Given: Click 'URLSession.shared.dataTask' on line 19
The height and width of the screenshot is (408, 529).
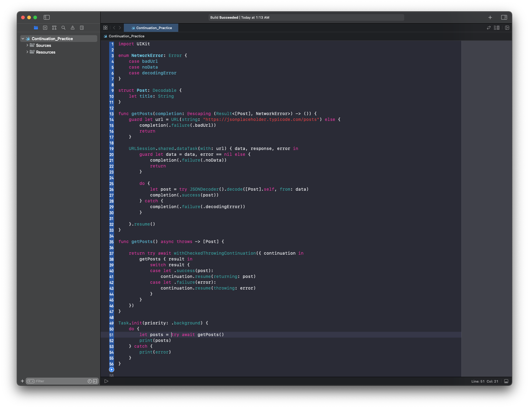Looking at the screenshot, I should [x=163, y=148].
